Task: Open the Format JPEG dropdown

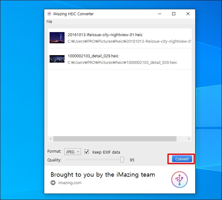Action: (72, 152)
